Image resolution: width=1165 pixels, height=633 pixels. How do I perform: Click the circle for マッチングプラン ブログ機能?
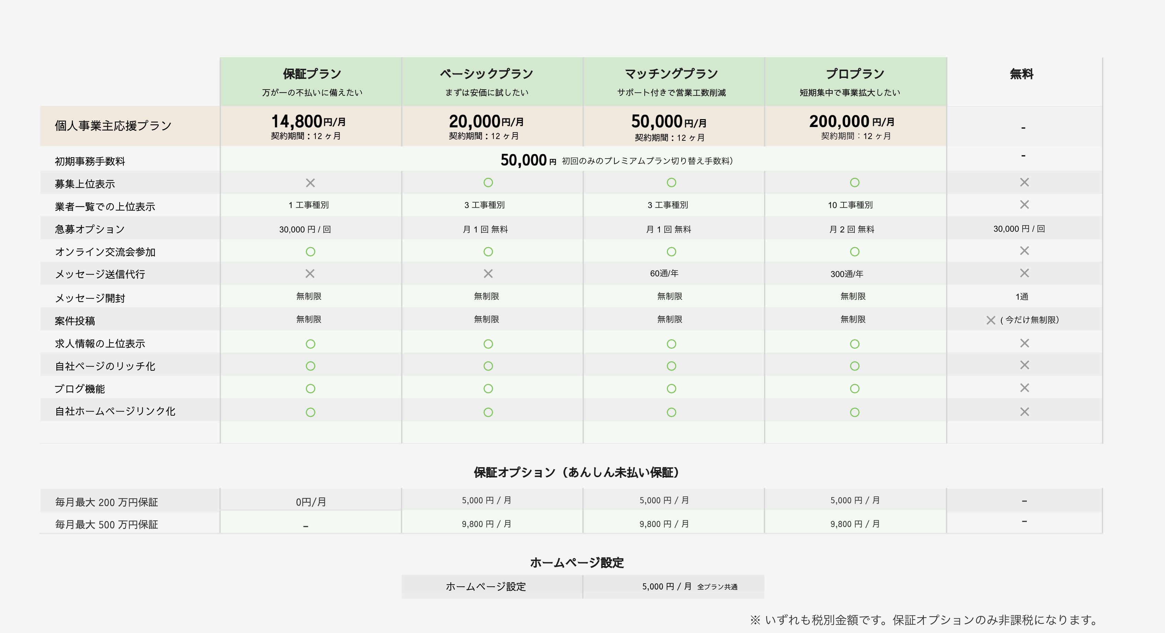(x=671, y=389)
